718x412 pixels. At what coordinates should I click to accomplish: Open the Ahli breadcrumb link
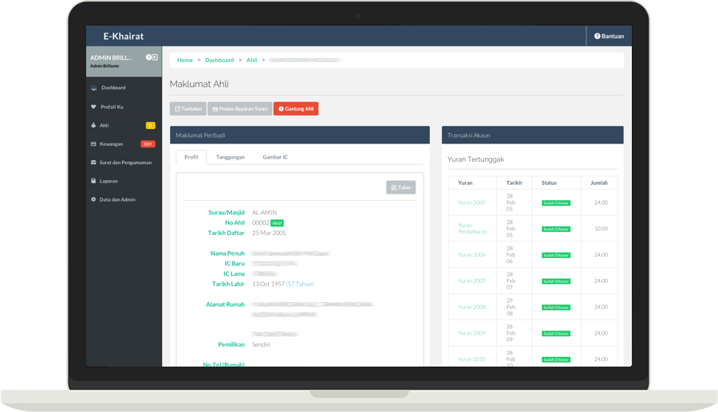click(x=252, y=60)
